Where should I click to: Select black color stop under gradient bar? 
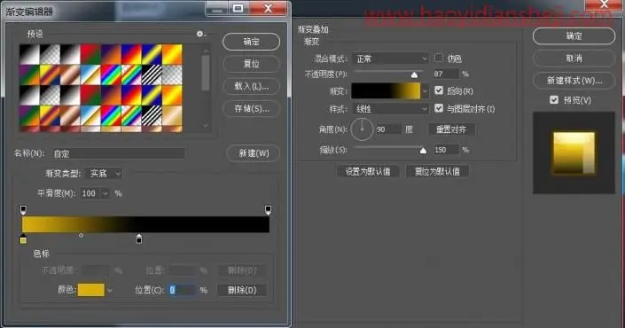138,239
